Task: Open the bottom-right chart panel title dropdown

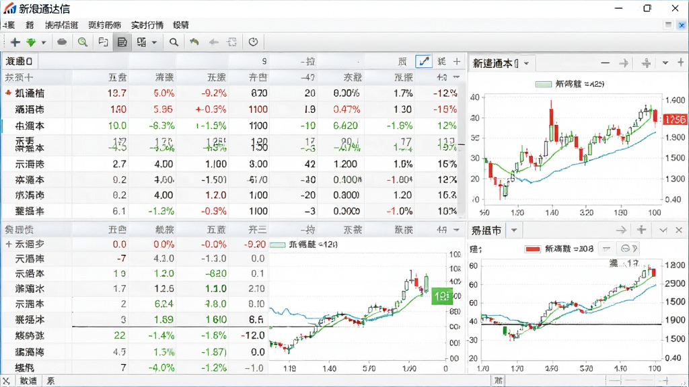Action: tap(513, 230)
